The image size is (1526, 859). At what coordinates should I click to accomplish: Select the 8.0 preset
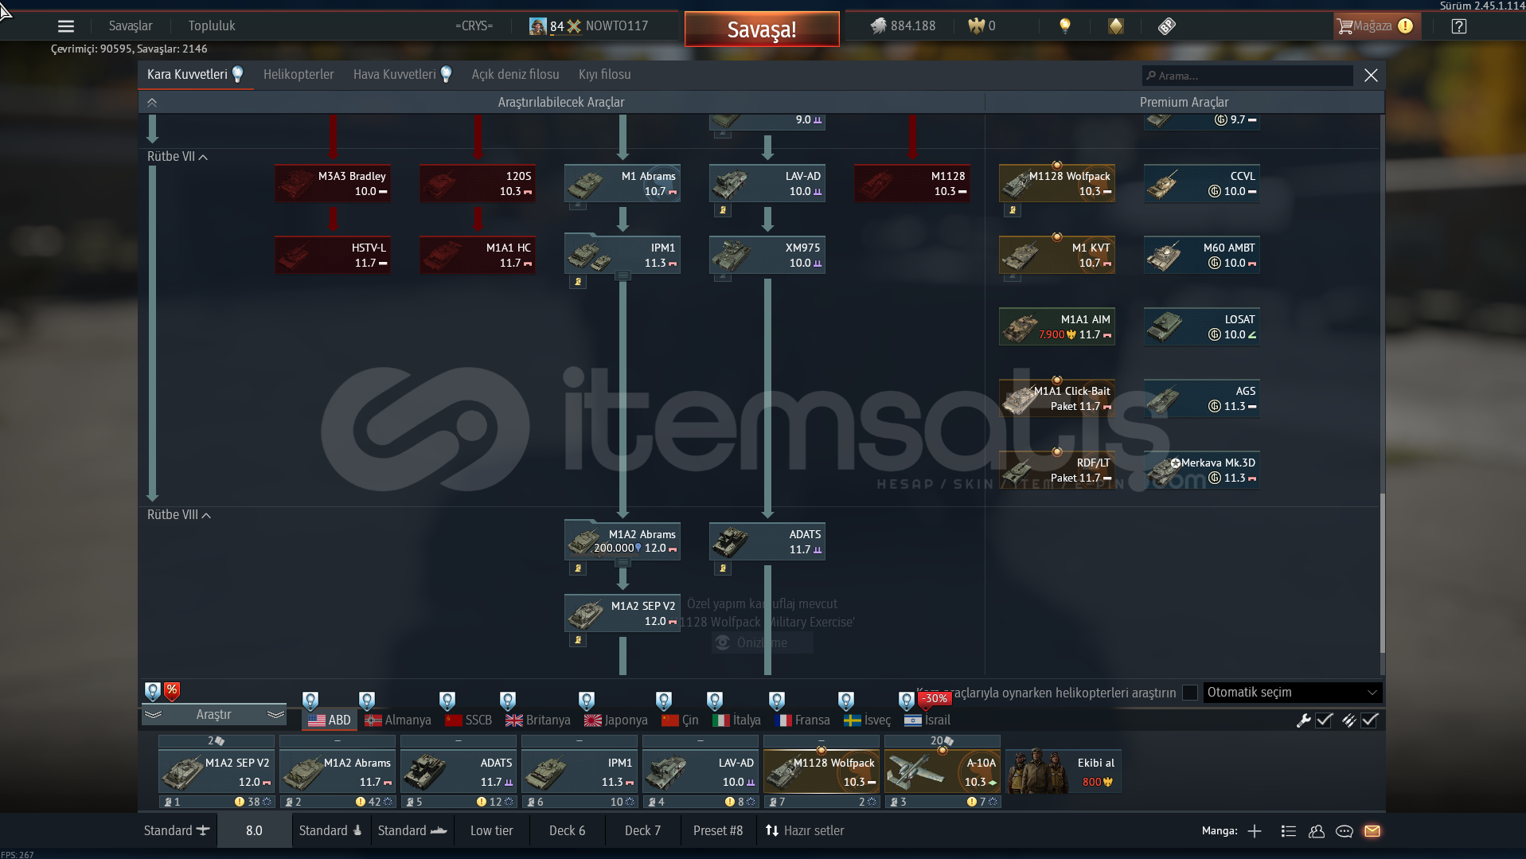[x=254, y=830]
